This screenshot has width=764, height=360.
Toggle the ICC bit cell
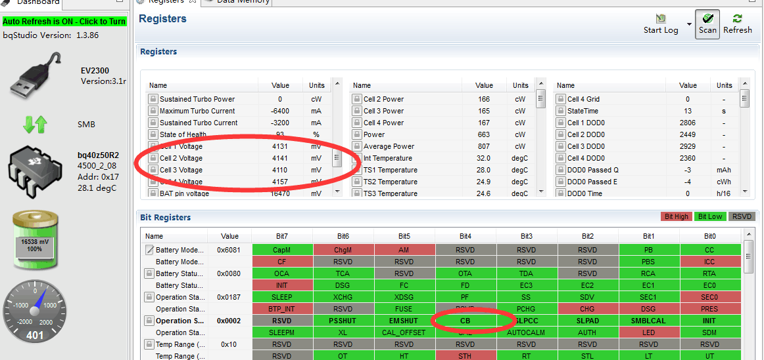point(710,262)
